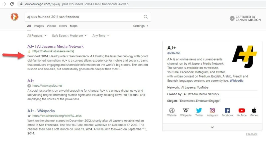Open the All Regions dropdown
The height and width of the screenshot is (141, 266).
[x=37, y=36]
